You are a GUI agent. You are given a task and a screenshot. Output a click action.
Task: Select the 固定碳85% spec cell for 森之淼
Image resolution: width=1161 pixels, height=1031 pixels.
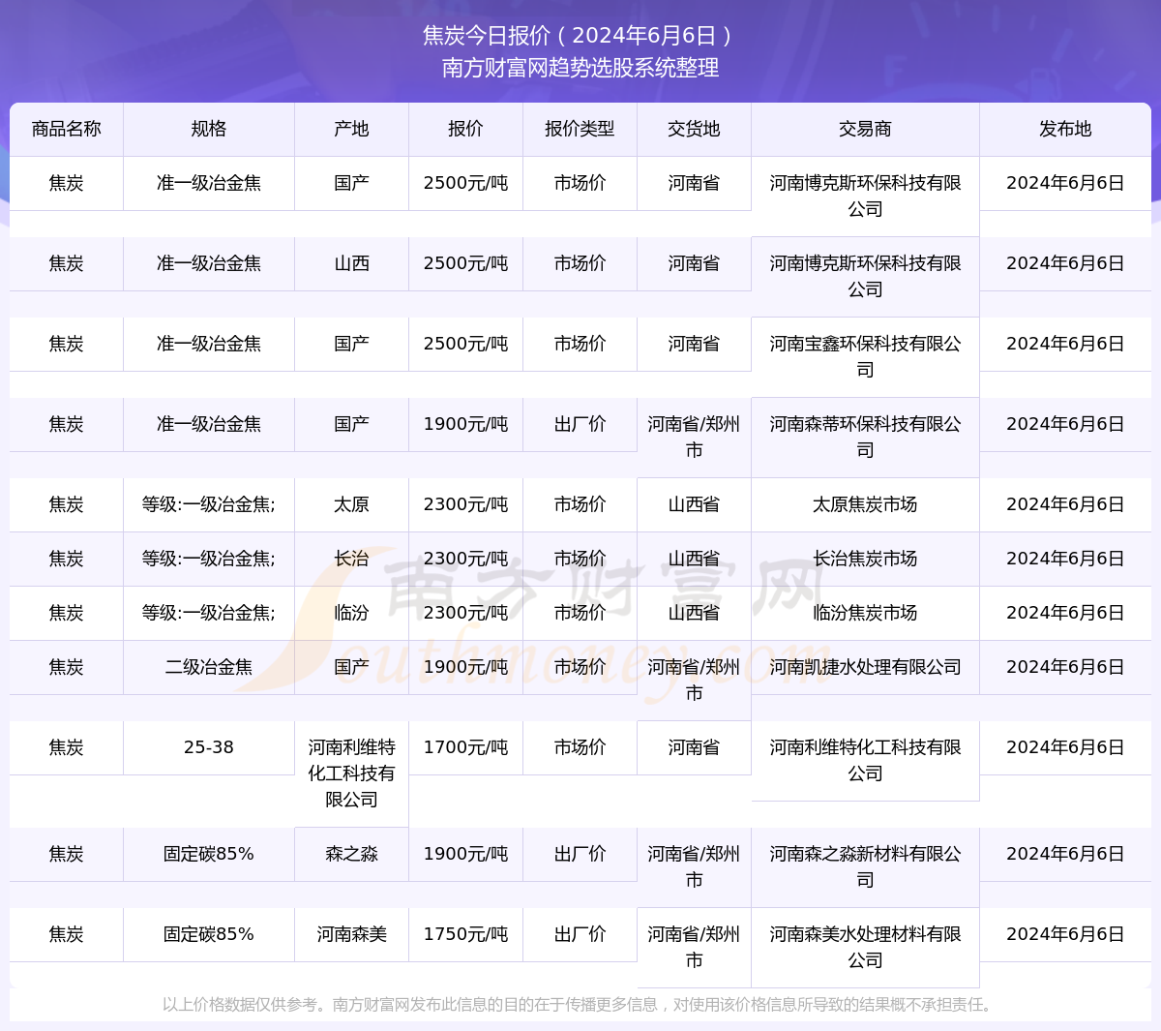[x=208, y=854]
